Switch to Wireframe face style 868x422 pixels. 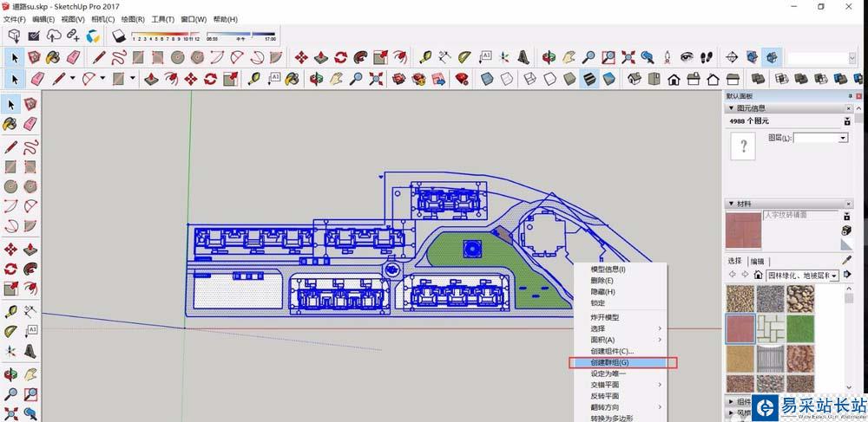[529, 79]
